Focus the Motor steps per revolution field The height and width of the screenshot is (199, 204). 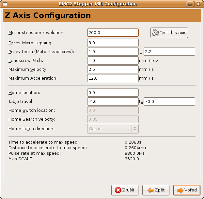click(x=113, y=33)
